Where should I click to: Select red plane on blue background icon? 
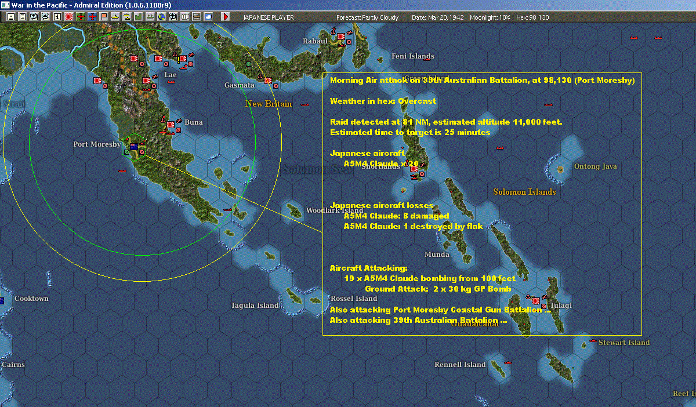point(92,17)
